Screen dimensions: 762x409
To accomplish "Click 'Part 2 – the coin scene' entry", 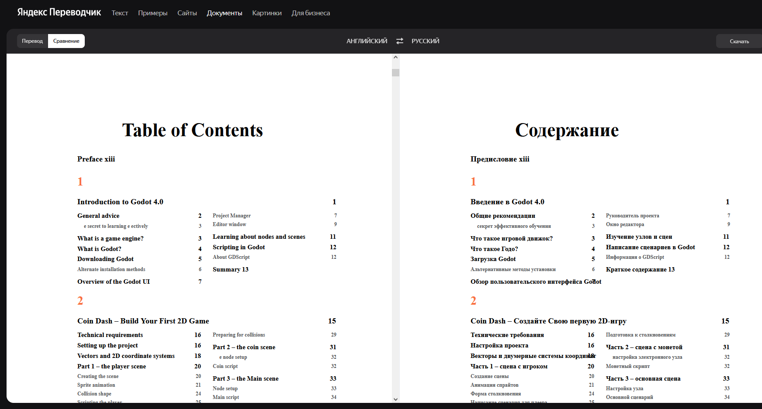I will (x=244, y=347).
